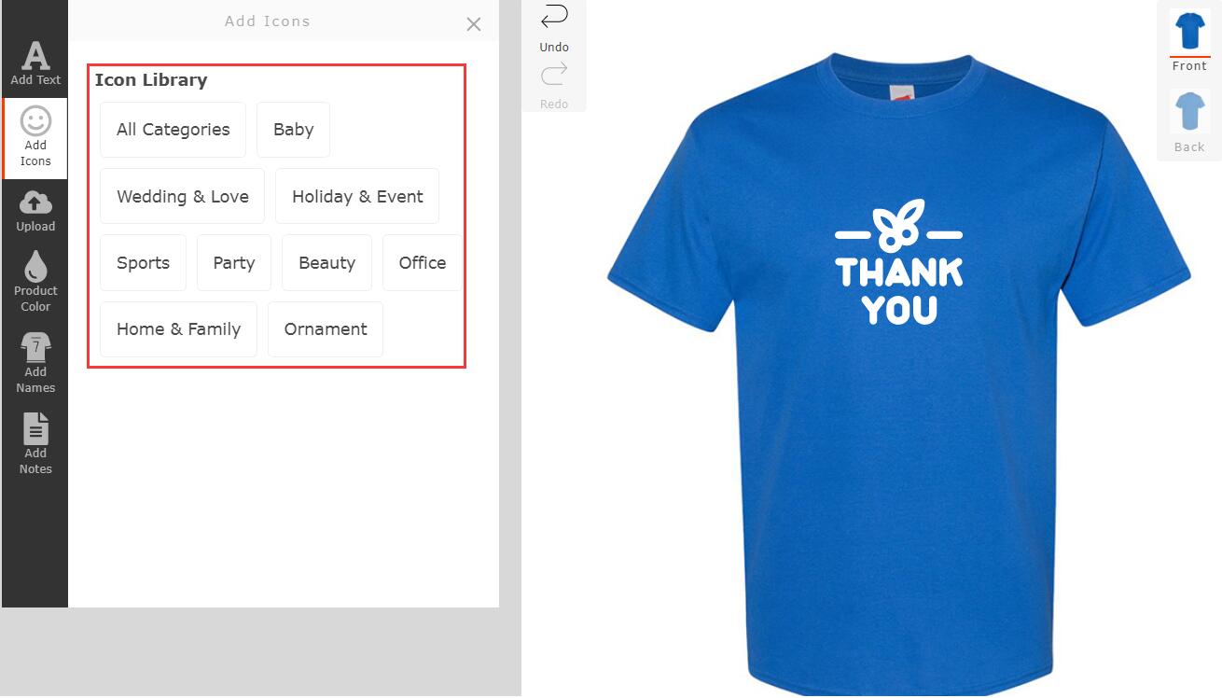Open the Add Notes document tool
The height and width of the screenshot is (698, 1222).
35,444
